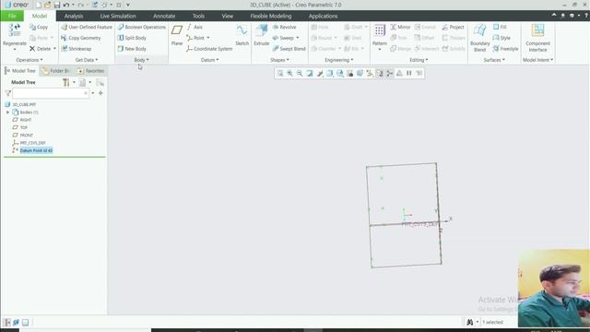Select the Plane datum tool
The height and width of the screenshot is (332, 590).
click(177, 35)
